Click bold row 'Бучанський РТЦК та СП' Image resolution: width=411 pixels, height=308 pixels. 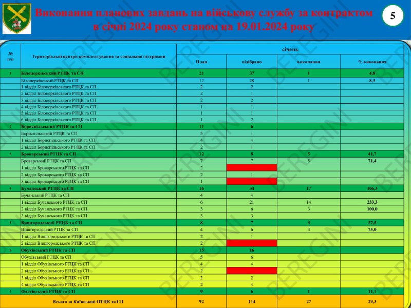[x=202, y=188]
